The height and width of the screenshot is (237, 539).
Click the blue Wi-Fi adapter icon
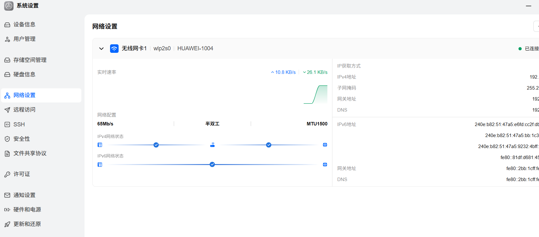114,48
